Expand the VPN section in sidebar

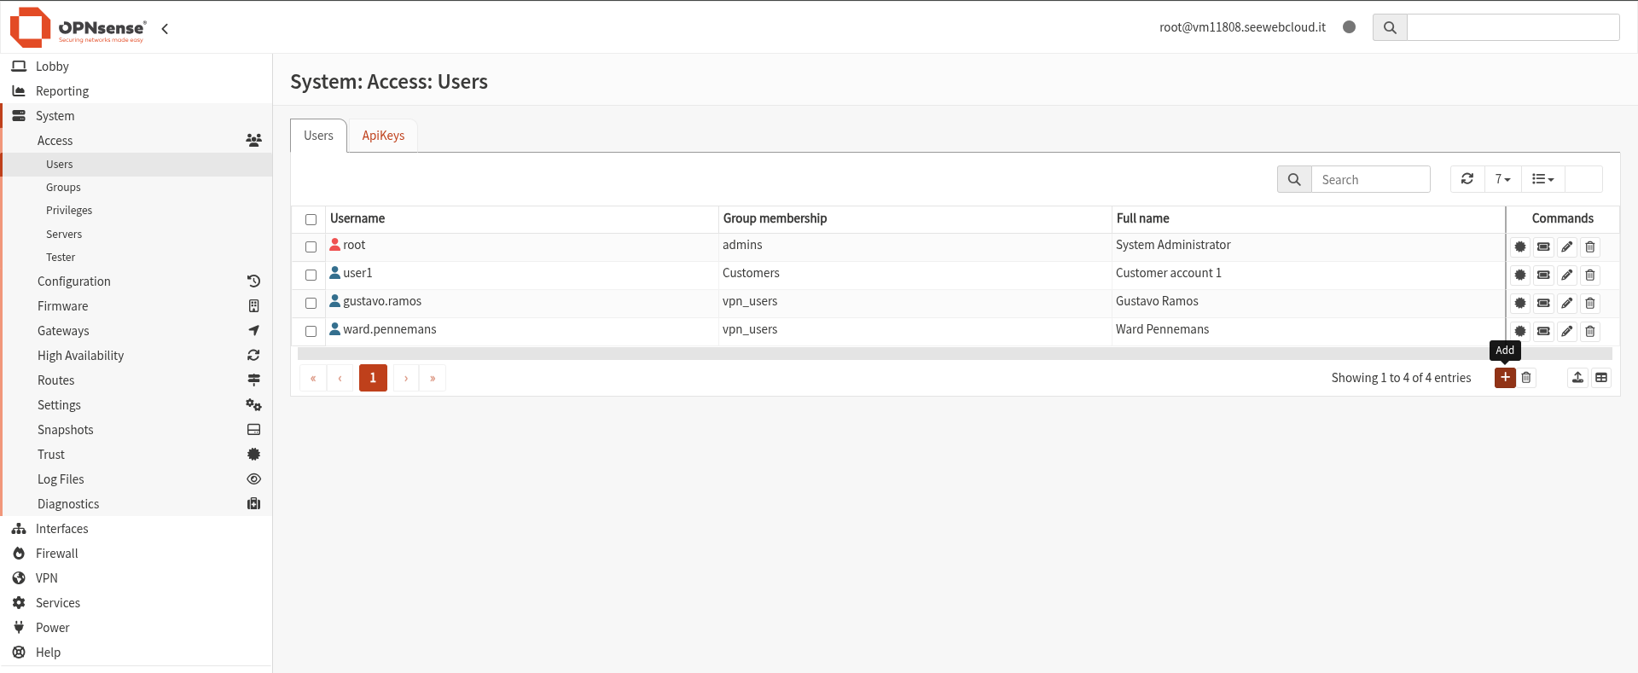pos(136,578)
